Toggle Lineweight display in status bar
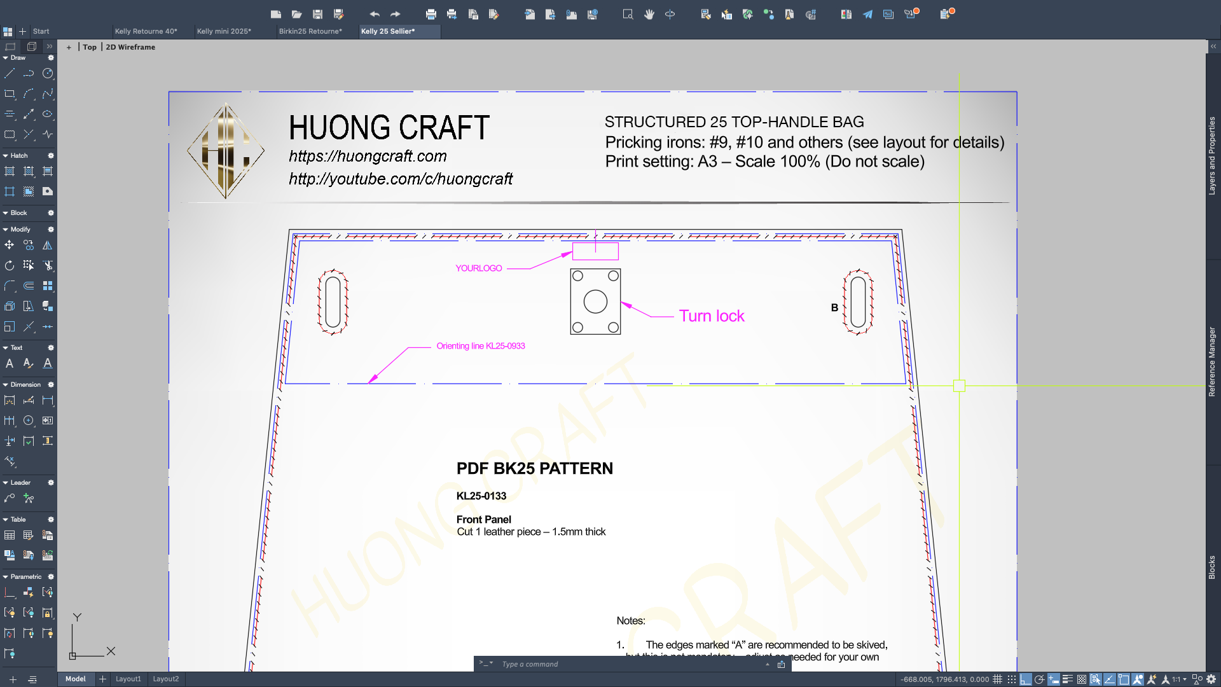1221x687 pixels. pyautogui.click(x=1068, y=679)
